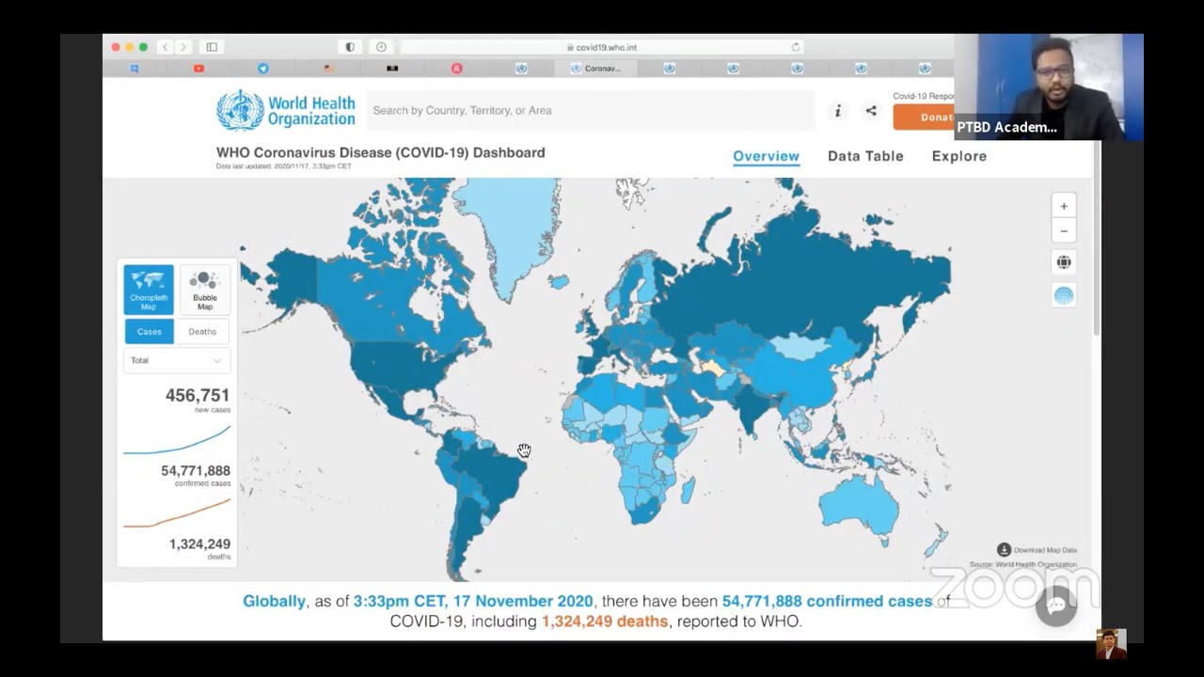Toggle map data to Deaths
Viewport: 1204px width, 677px height.
point(202,332)
